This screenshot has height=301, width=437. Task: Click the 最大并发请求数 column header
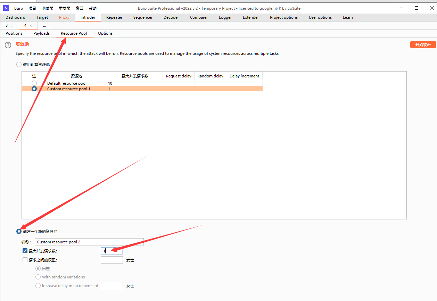coord(135,76)
